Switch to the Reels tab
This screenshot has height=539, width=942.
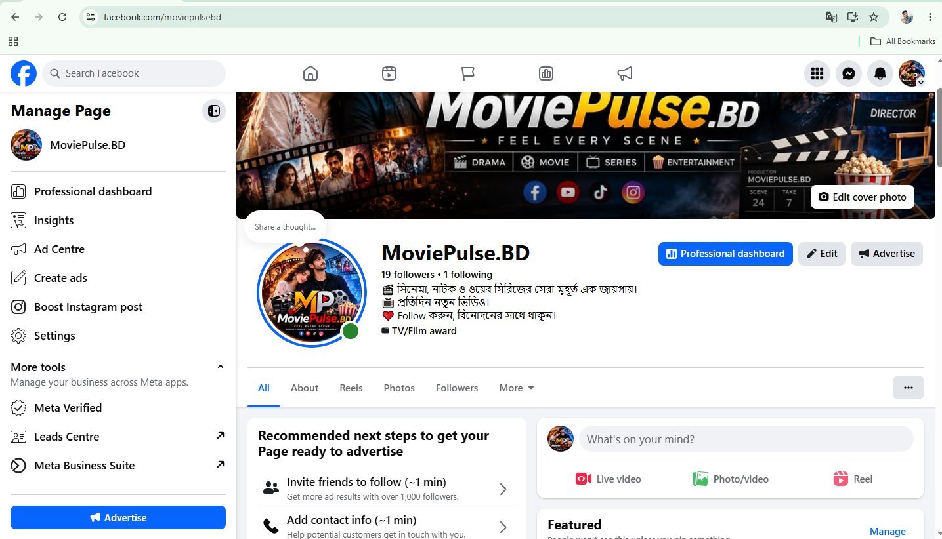[x=351, y=388]
